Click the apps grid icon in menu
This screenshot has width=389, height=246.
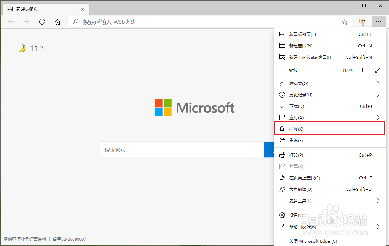(x=282, y=117)
